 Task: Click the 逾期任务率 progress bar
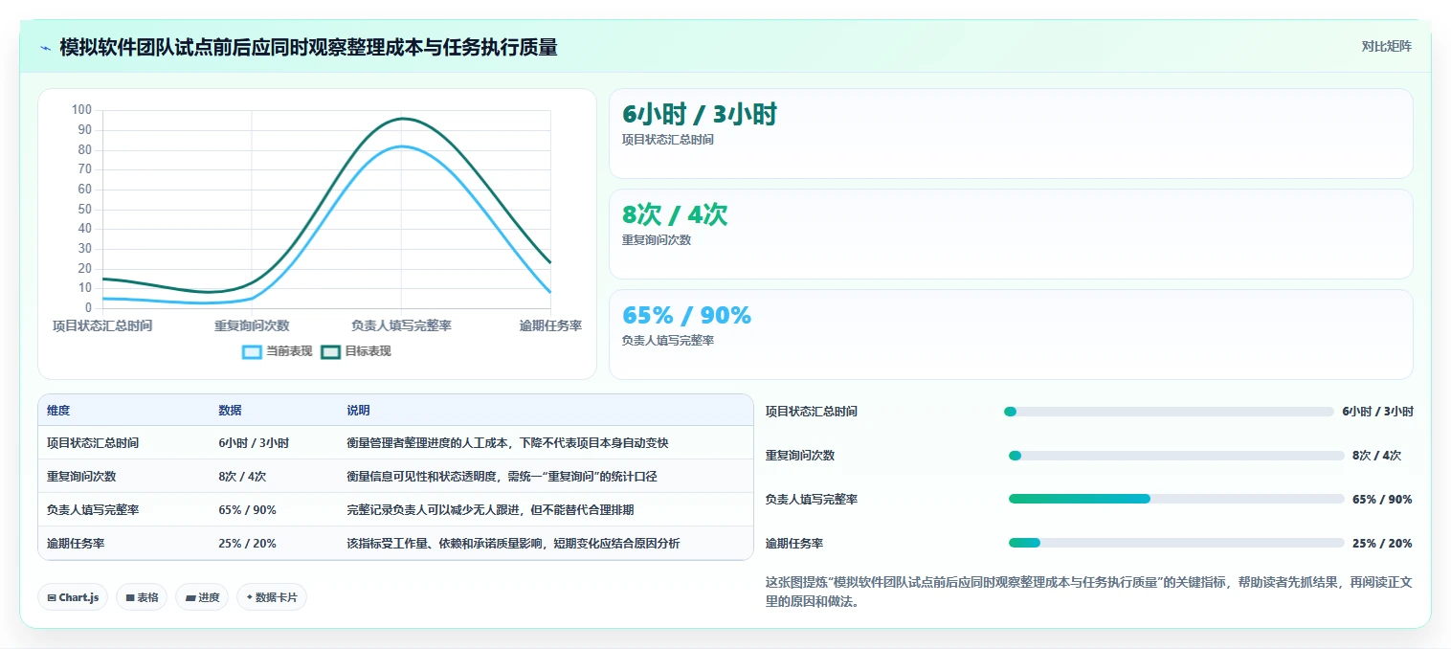point(1176,544)
